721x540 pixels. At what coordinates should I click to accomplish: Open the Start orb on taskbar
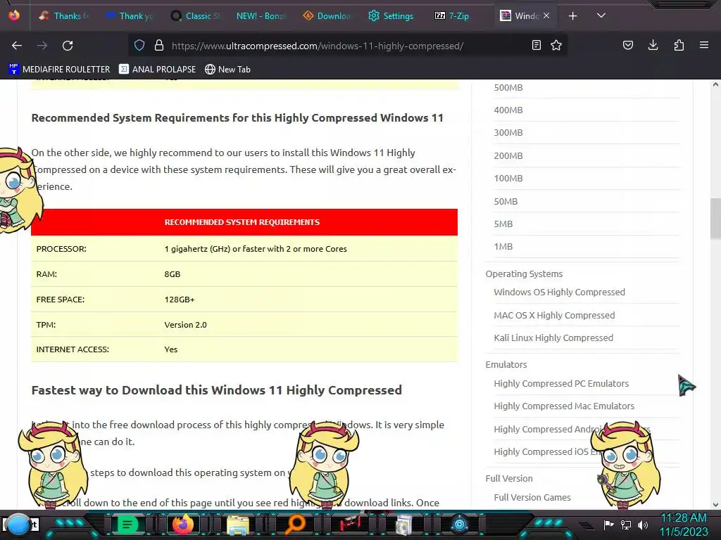click(x=18, y=525)
